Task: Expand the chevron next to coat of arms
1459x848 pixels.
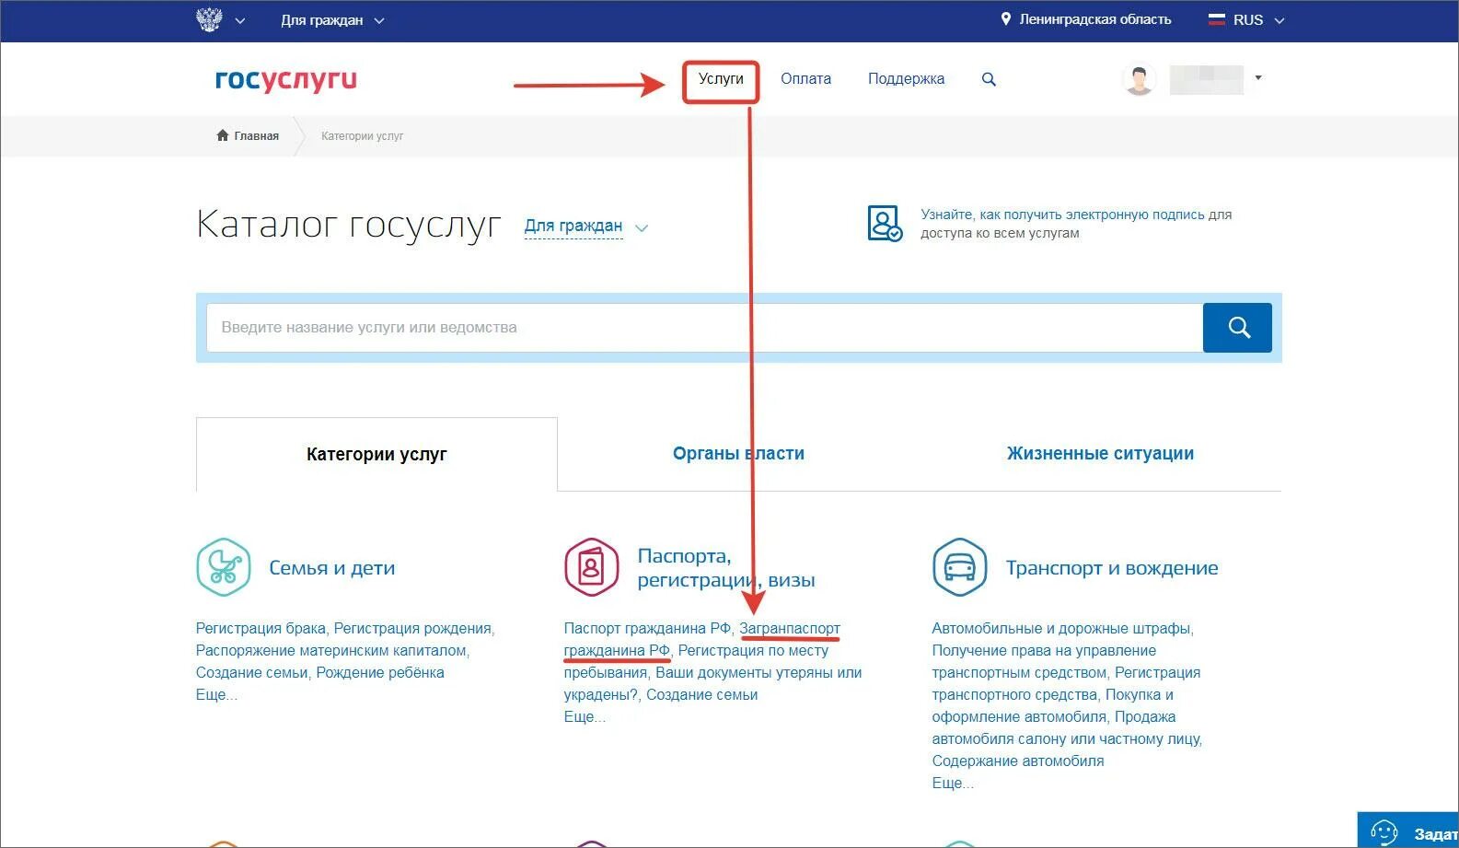Action: [x=240, y=20]
